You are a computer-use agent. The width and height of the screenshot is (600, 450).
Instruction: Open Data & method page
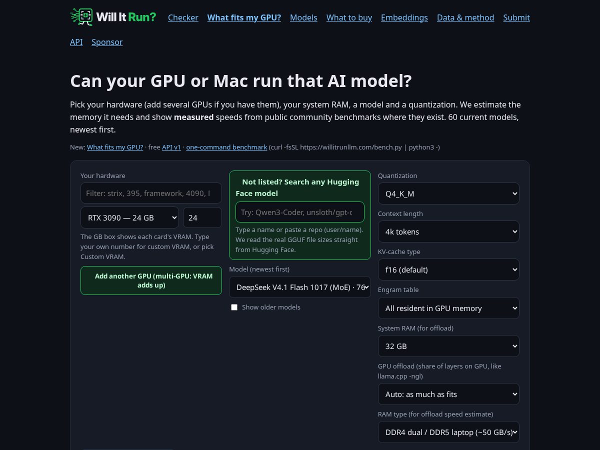click(x=465, y=17)
